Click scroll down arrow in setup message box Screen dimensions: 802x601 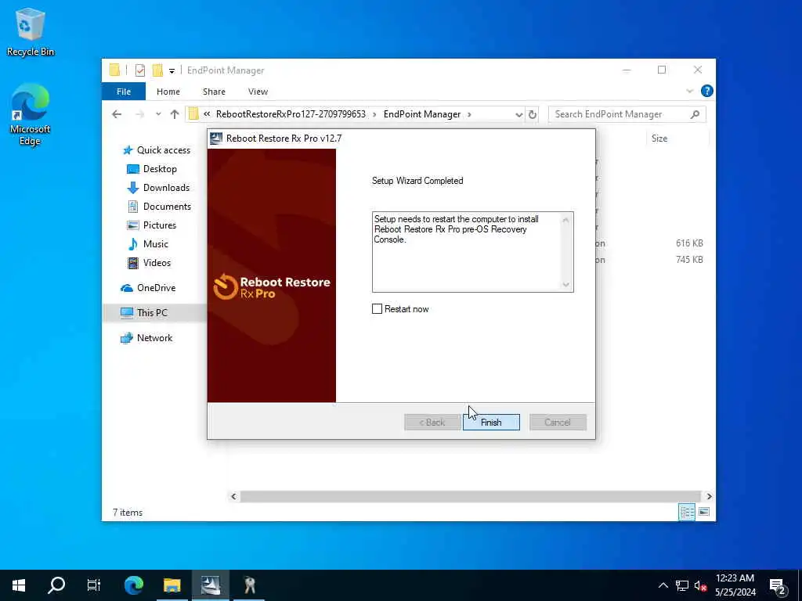[x=565, y=284]
